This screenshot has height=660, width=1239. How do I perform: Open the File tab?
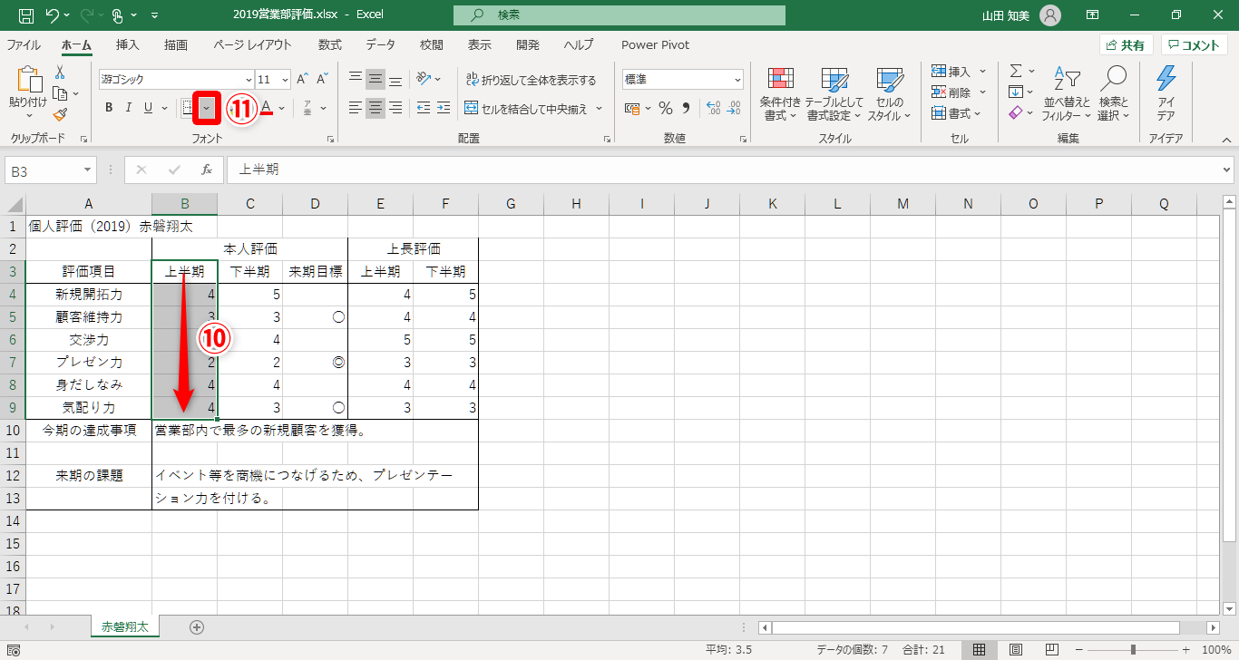coord(24,44)
